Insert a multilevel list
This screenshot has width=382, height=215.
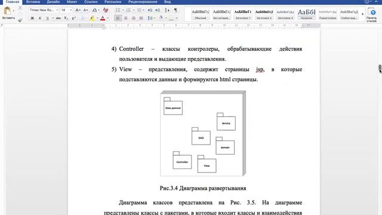(x=139, y=10)
